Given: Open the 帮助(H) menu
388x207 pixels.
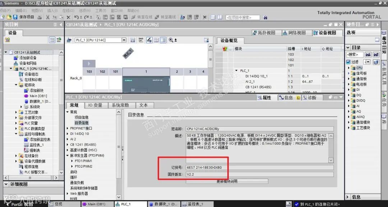Looking at the screenshot, I should pos(133,10).
